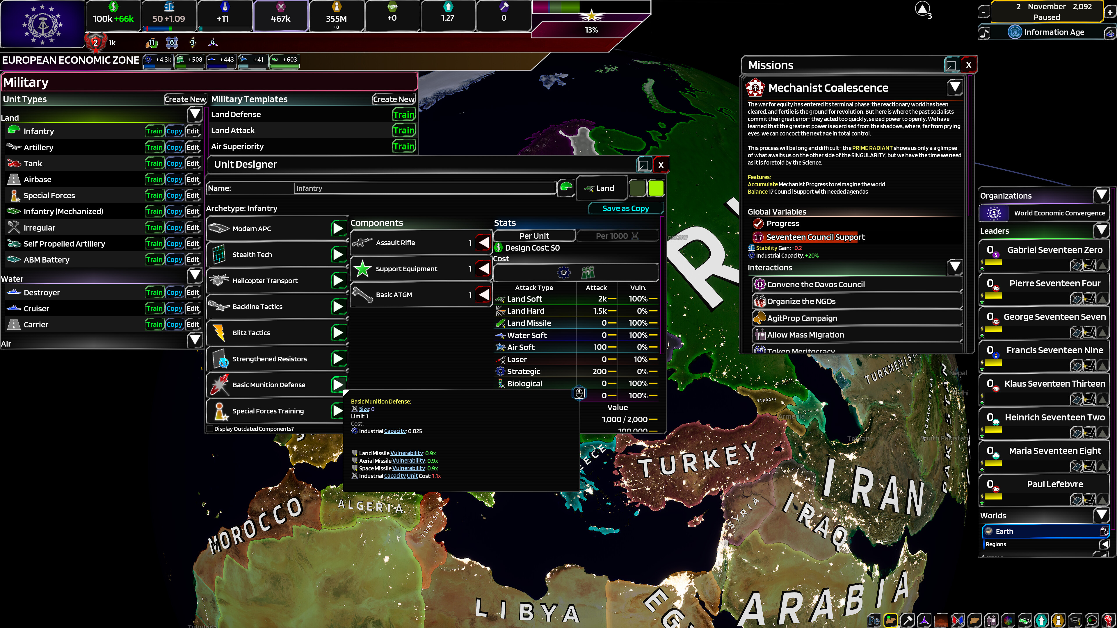The width and height of the screenshot is (1117, 628).
Task: Remove Assault Rifle with its red arrow
Action: click(483, 243)
